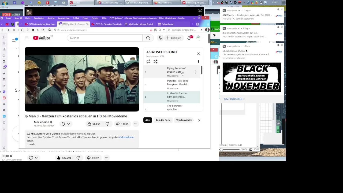This screenshot has width=343, height=193.
Task: Select the Alle filter chip
Action: click(148, 120)
